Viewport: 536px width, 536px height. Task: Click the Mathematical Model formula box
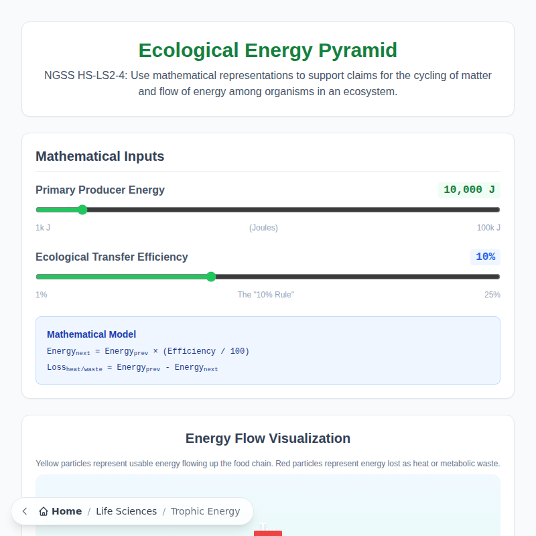[268, 350]
